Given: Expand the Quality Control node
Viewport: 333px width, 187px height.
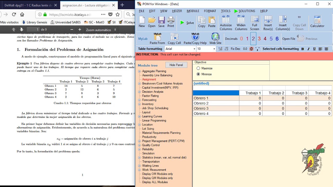Looking at the screenshot, I should (139, 145).
